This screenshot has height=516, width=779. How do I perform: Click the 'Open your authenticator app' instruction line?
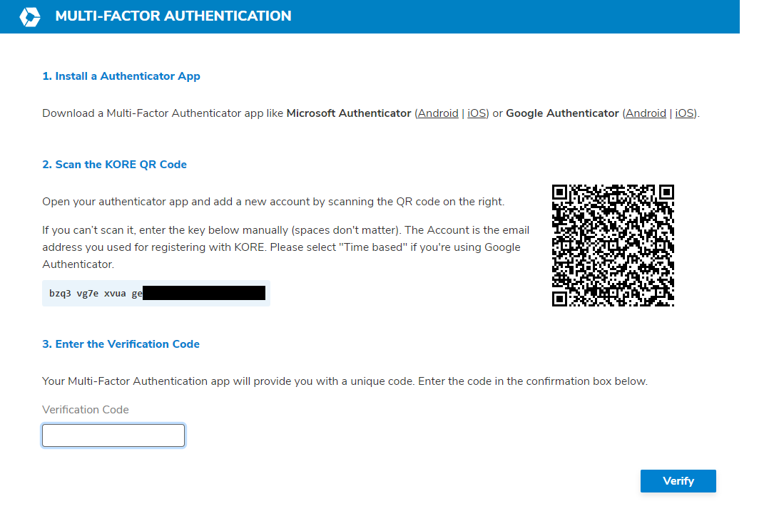(x=273, y=202)
